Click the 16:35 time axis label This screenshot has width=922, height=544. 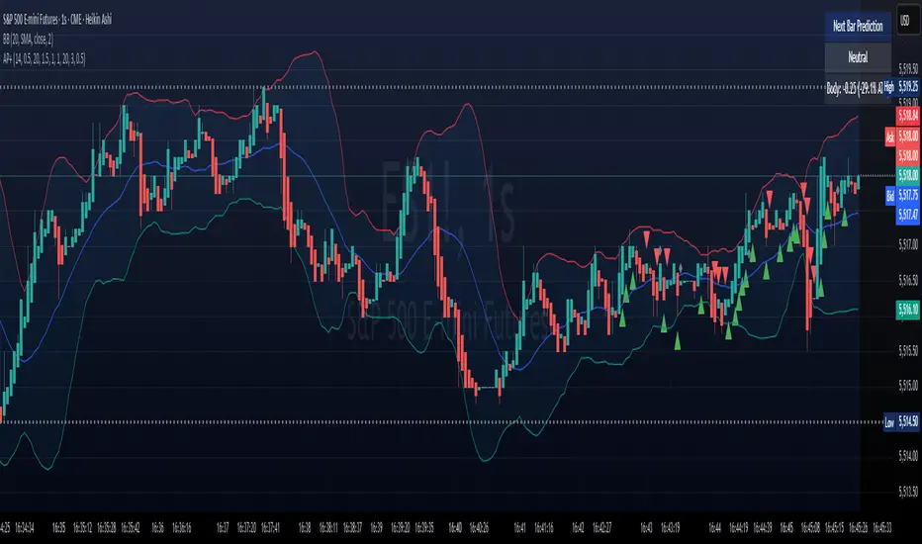click(58, 527)
